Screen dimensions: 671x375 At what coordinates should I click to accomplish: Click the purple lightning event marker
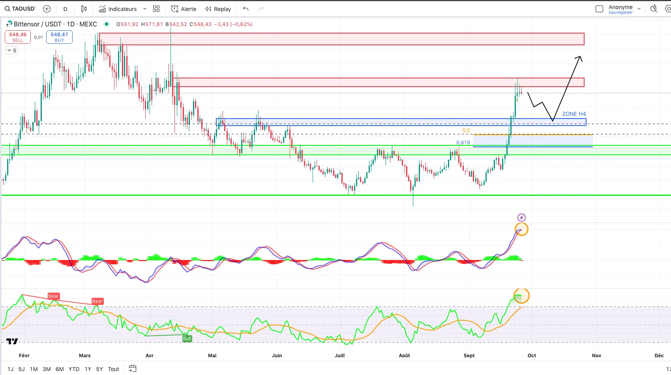(x=521, y=217)
